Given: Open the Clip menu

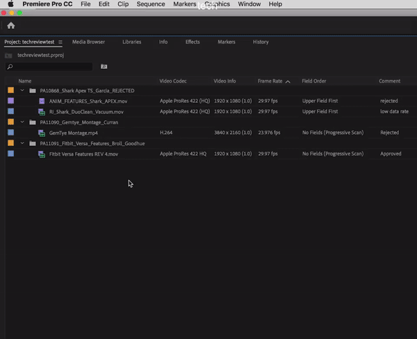Looking at the screenshot, I should (123, 4).
